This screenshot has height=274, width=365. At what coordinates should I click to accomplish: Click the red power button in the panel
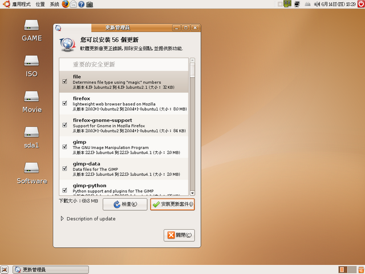361,4
